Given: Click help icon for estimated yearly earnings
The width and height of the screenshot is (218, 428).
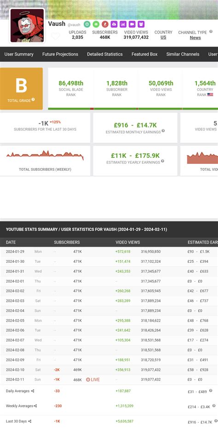Looking at the screenshot, I should click(163, 161).
